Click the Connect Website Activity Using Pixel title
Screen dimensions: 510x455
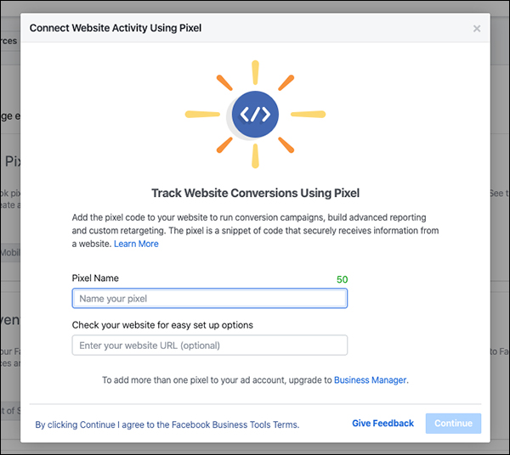click(116, 28)
